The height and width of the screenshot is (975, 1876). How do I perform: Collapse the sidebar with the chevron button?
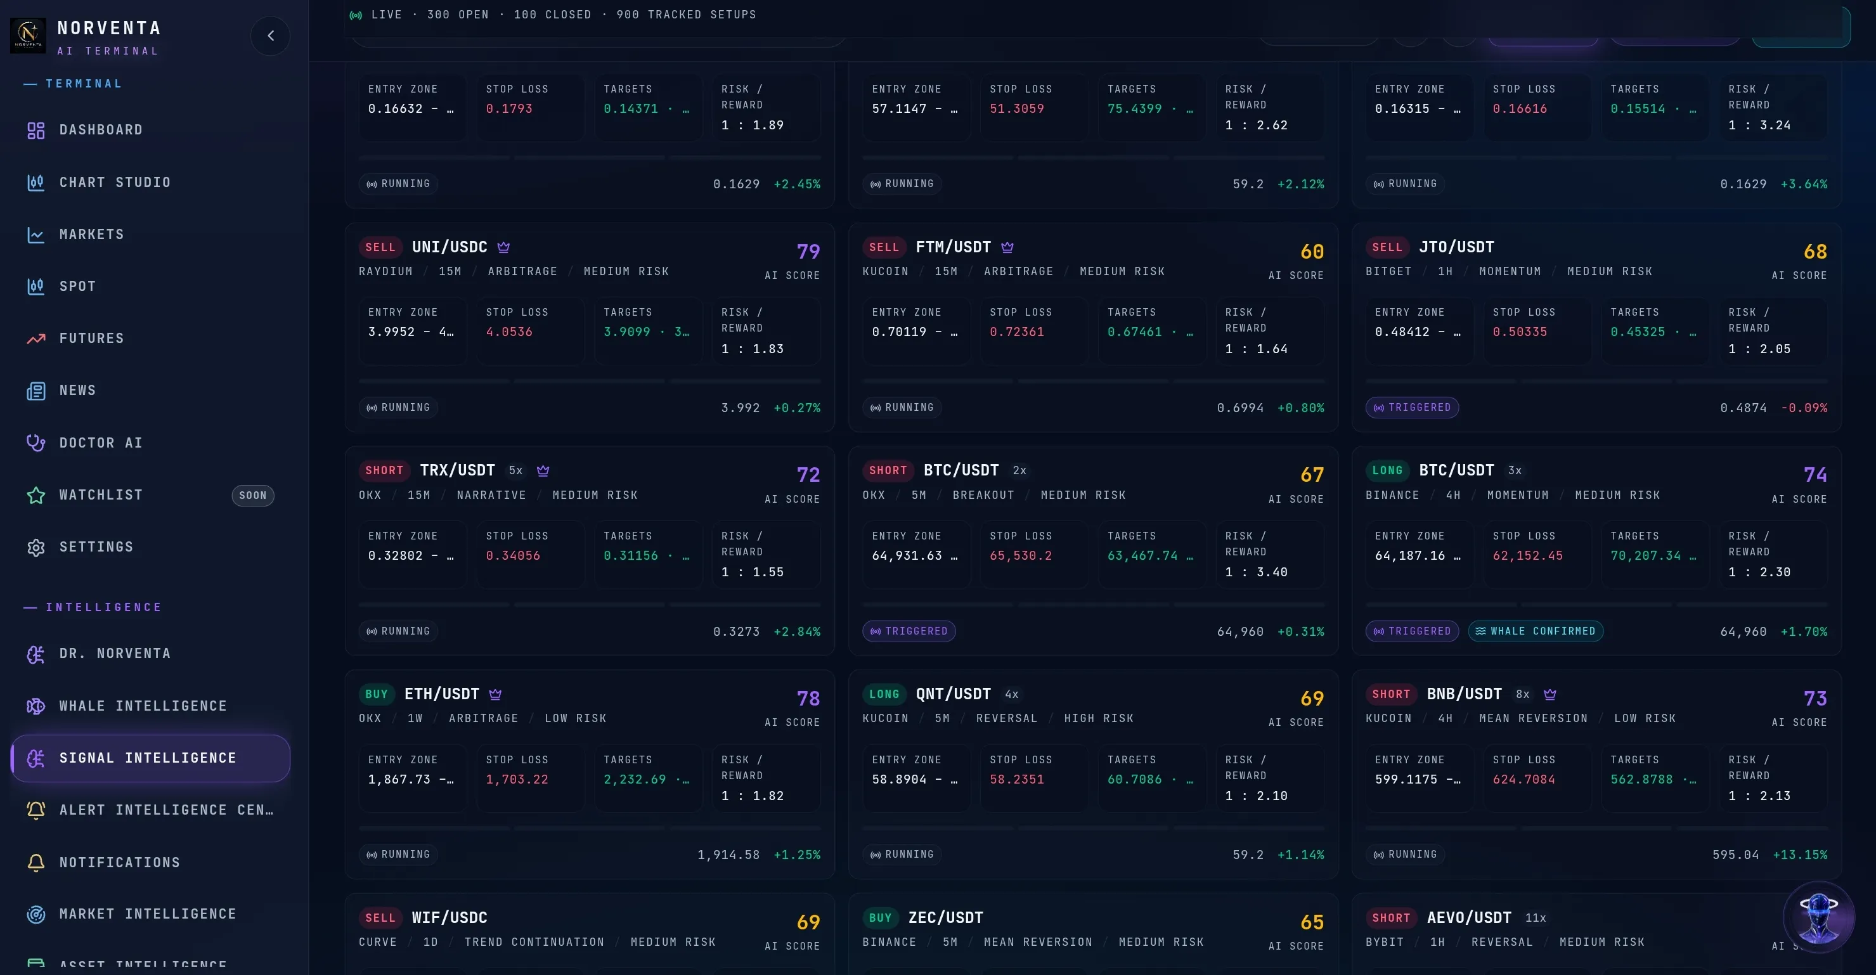click(270, 36)
